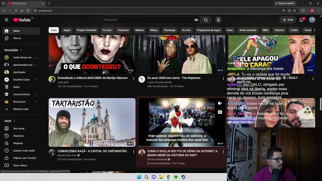
Task: Bookmark this page with the star
Action: pyautogui.click(x=295, y=11)
